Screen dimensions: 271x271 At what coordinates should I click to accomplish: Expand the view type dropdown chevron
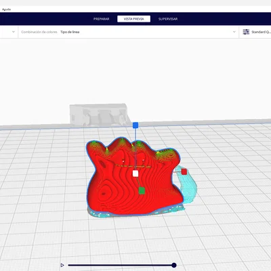tap(14, 32)
